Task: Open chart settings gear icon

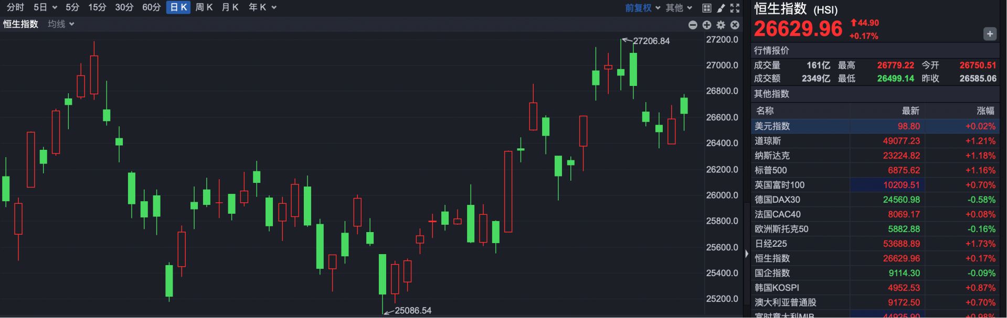Action: (x=721, y=25)
